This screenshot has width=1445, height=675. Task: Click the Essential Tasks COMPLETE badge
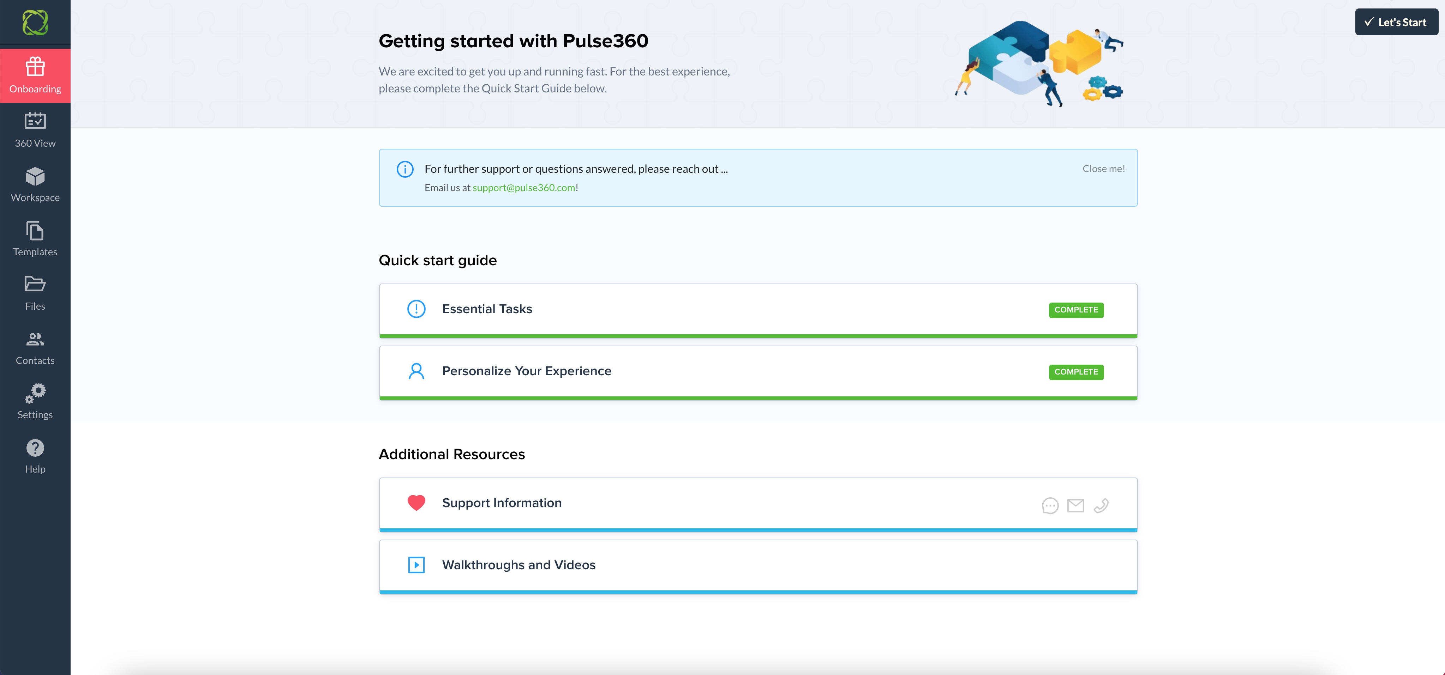tap(1076, 310)
